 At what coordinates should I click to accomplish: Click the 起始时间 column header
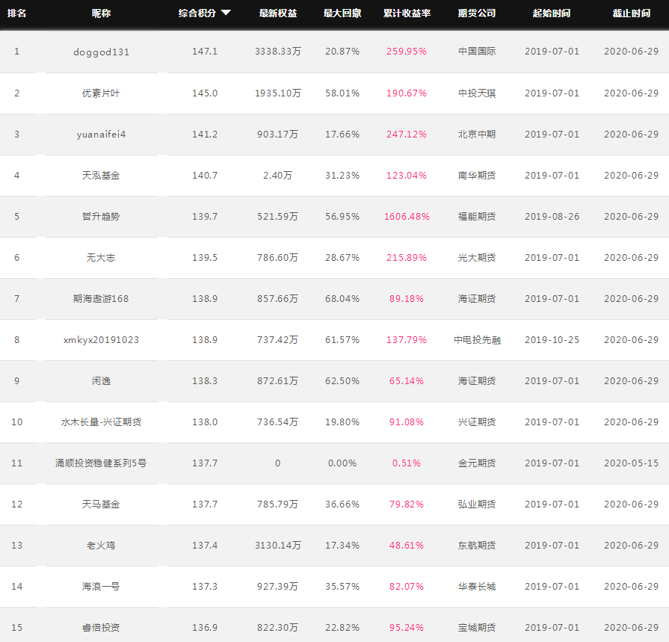(552, 13)
